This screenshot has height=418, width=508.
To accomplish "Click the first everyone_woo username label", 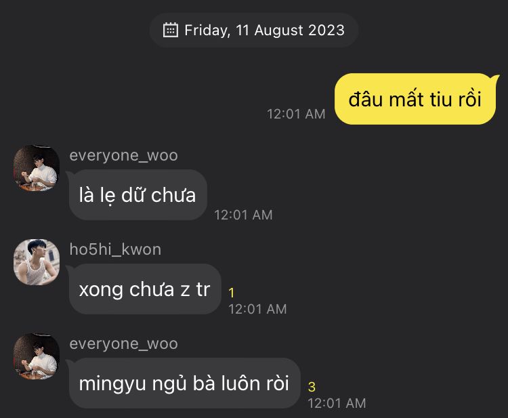I will [x=123, y=155].
